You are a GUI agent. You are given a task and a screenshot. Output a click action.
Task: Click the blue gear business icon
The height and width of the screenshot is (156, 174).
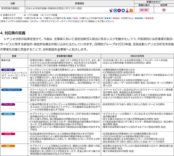pos(123,10)
